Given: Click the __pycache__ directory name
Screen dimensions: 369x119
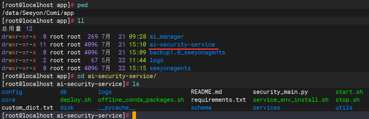Looking at the screenshot, I should coord(117,108).
